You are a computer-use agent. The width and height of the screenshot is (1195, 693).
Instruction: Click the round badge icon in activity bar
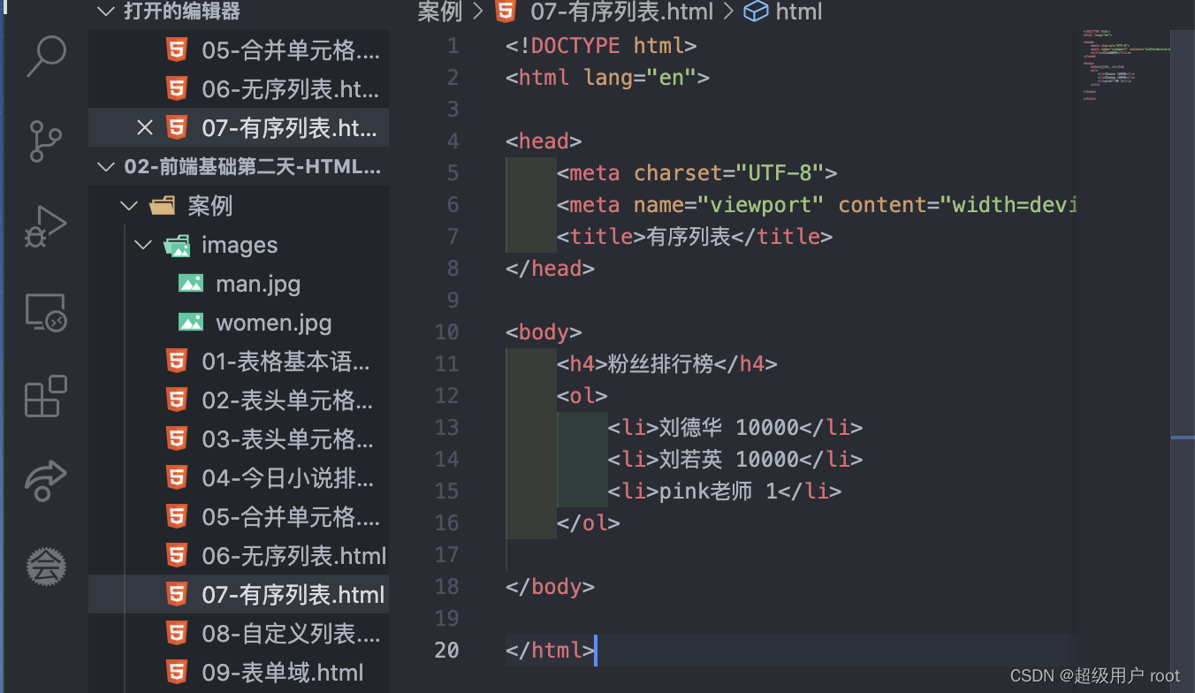click(x=45, y=566)
